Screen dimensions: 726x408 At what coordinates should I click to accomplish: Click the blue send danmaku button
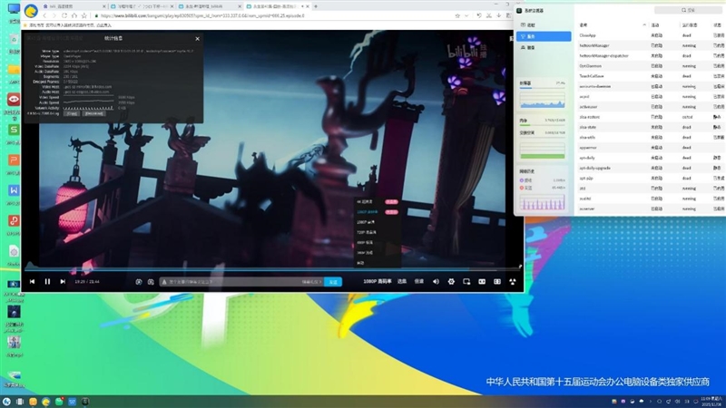pyautogui.click(x=333, y=282)
